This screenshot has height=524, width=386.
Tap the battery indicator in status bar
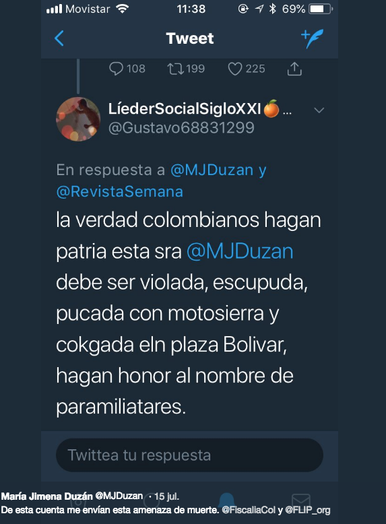[x=321, y=9]
